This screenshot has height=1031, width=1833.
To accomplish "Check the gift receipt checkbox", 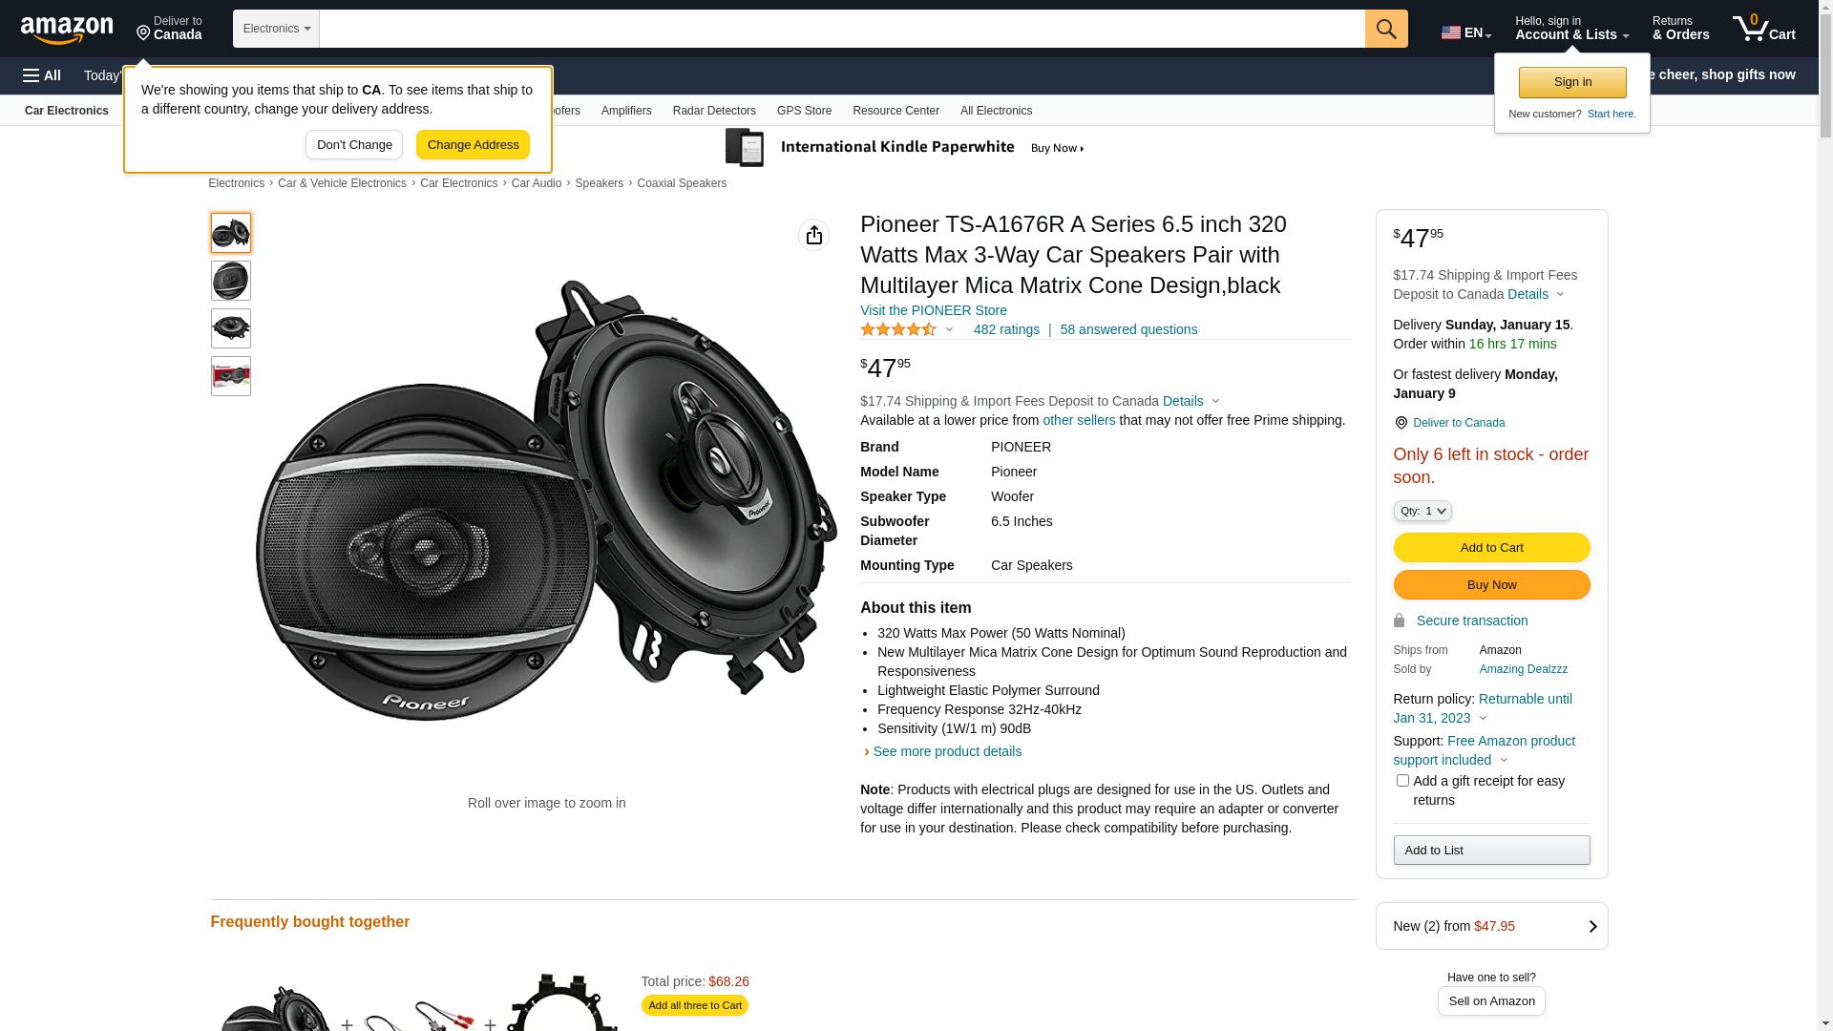I will click(x=1402, y=781).
